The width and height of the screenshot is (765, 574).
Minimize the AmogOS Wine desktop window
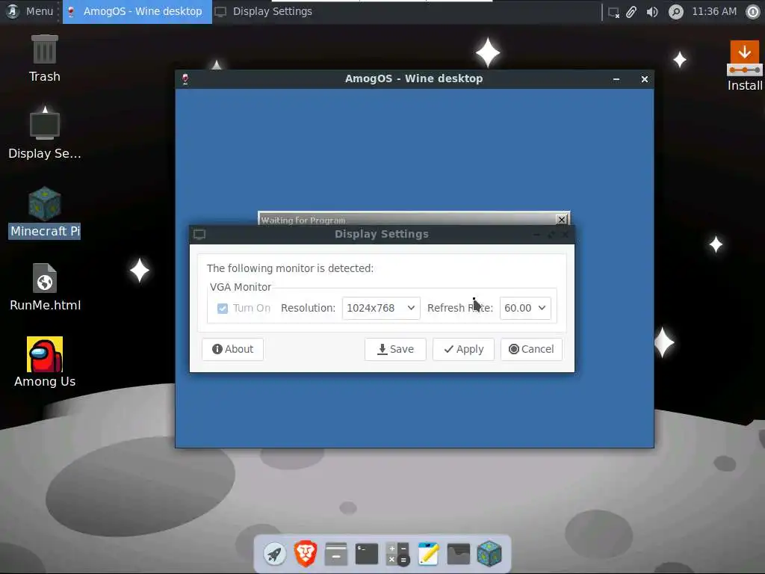616,79
